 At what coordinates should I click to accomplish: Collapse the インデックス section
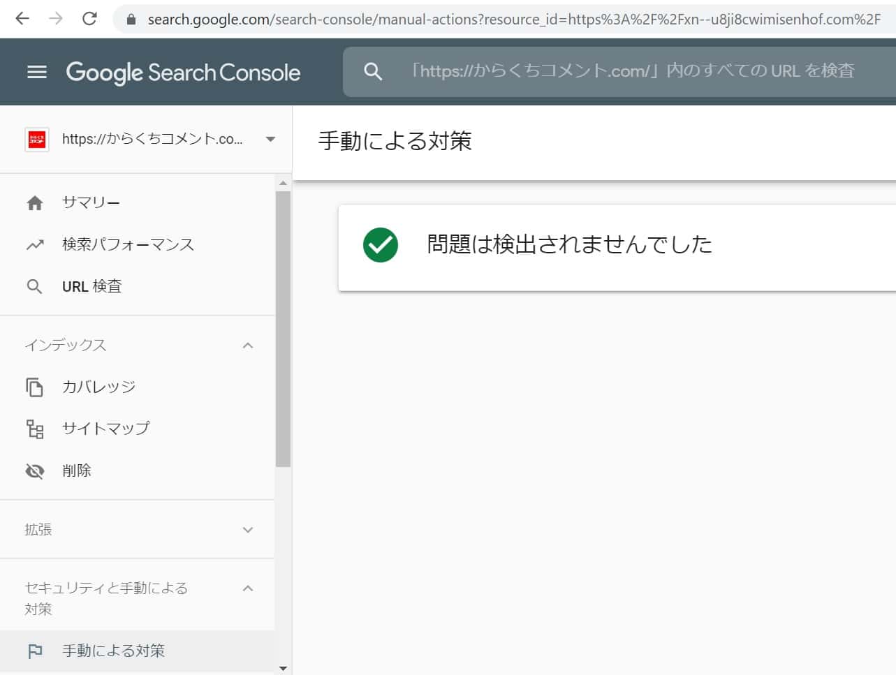click(247, 346)
